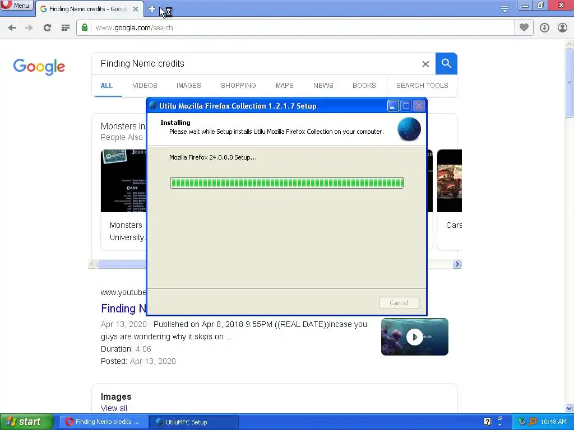Viewport: 574px width, 430px height.
Task: Click the carousel scroll right arrow
Action: [457, 264]
